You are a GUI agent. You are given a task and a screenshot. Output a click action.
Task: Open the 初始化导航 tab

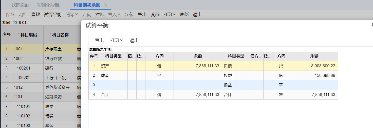point(48,5)
